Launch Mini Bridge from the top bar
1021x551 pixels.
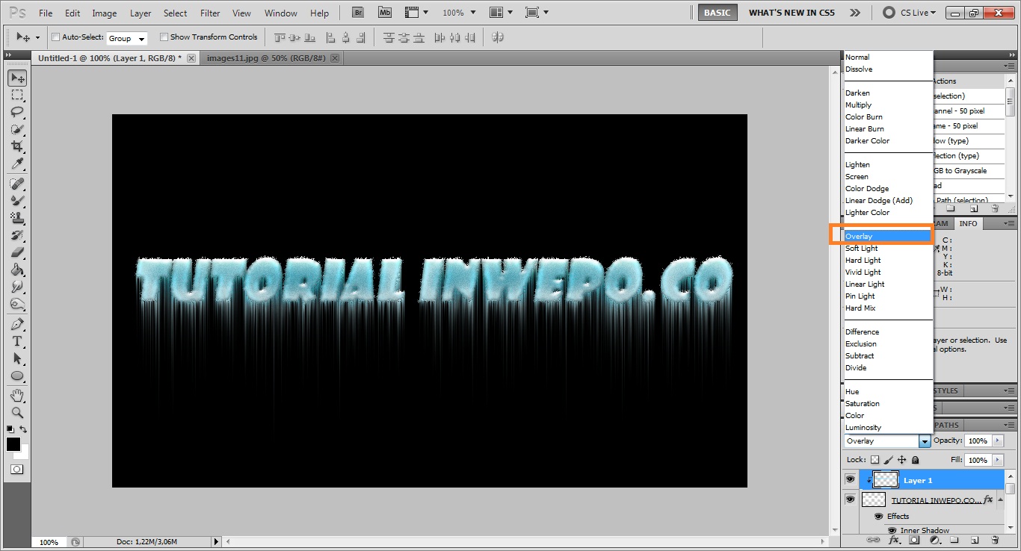click(x=385, y=13)
